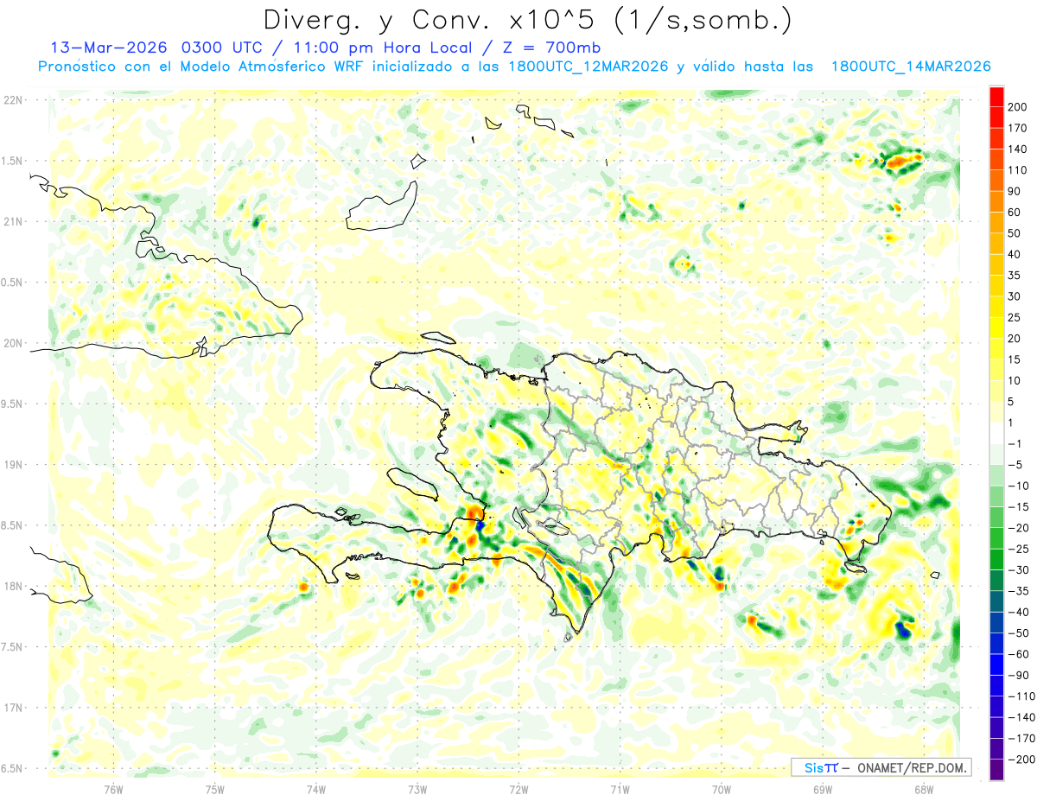Select the 20N latitude label

tap(12, 343)
